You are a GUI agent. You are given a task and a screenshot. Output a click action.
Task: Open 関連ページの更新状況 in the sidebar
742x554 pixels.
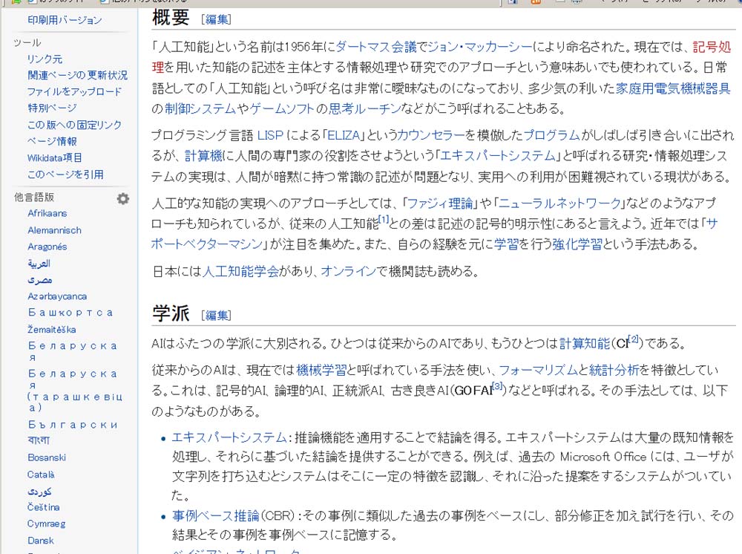[x=78, y=75]
